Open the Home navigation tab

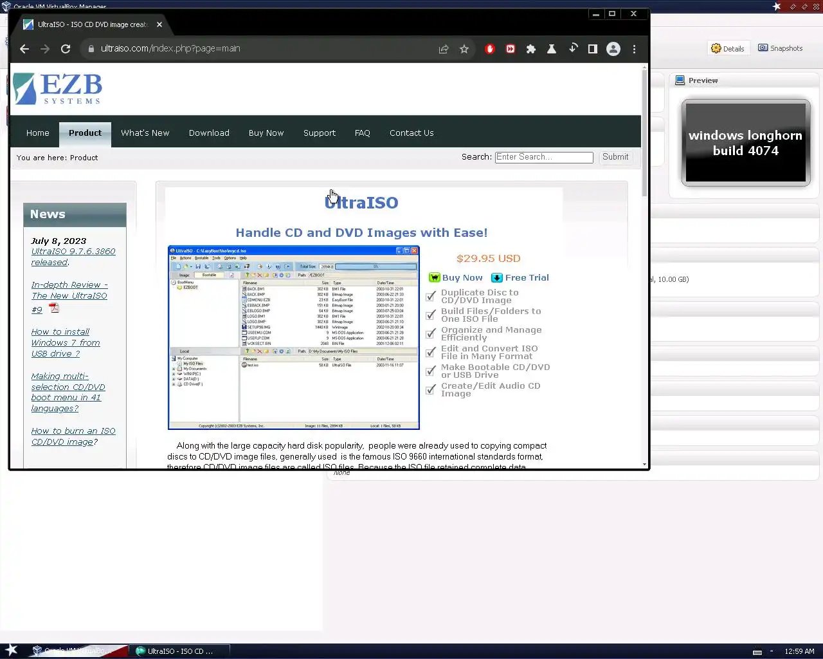pyautogui.click(x=38, y=133)
